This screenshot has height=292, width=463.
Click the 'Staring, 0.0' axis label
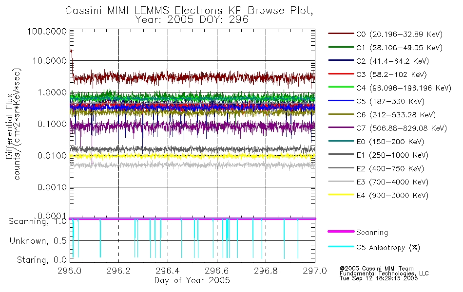coord(41,260)
